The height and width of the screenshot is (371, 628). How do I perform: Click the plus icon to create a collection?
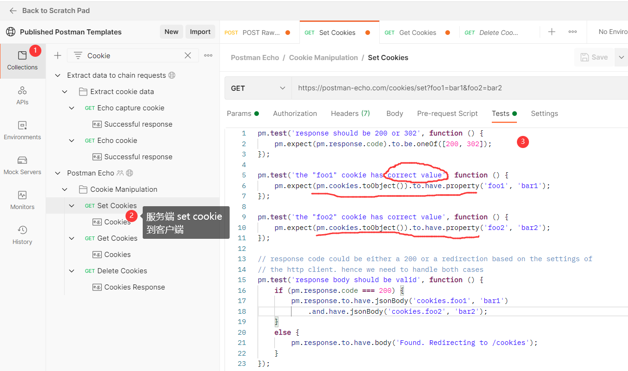58,55
